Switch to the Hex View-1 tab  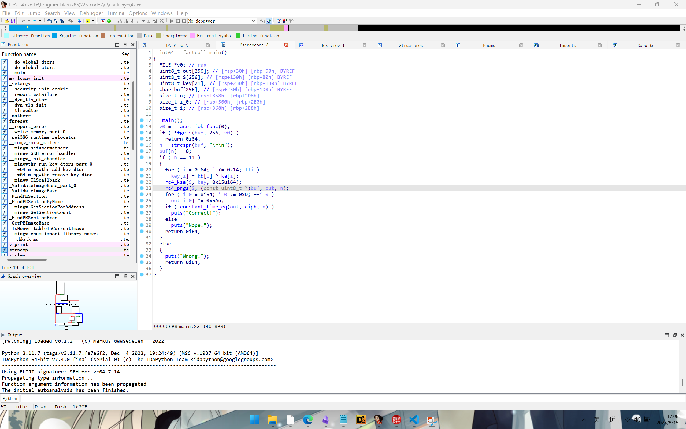[x=332, y=45]
